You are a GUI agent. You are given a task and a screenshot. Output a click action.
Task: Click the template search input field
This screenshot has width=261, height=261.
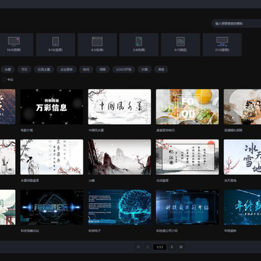click(236, 23)
